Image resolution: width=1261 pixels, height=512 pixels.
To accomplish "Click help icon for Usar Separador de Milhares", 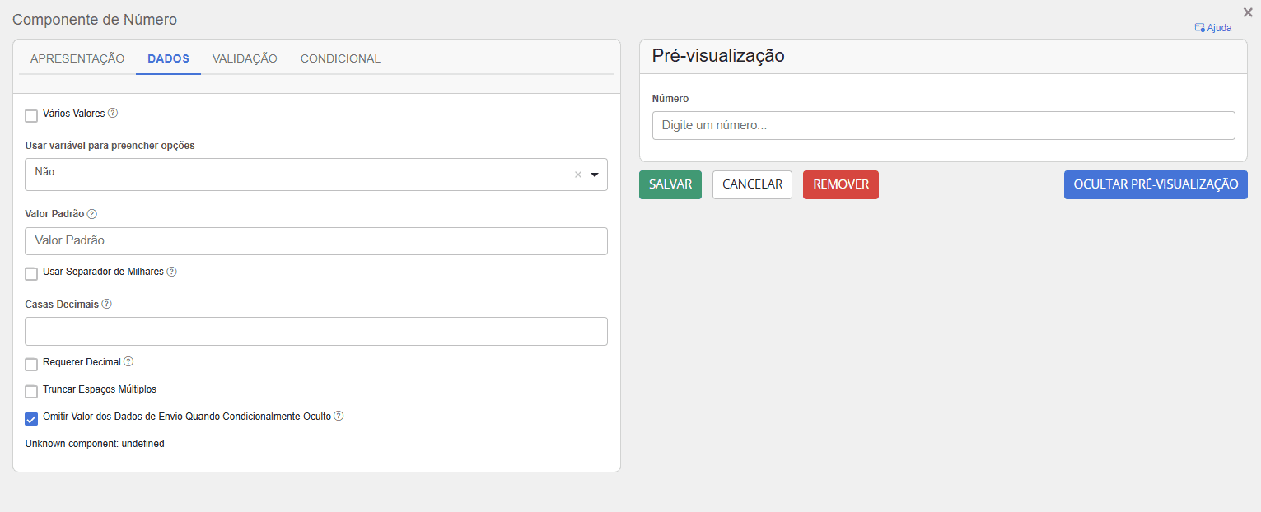I will click(x=172, y=271).
